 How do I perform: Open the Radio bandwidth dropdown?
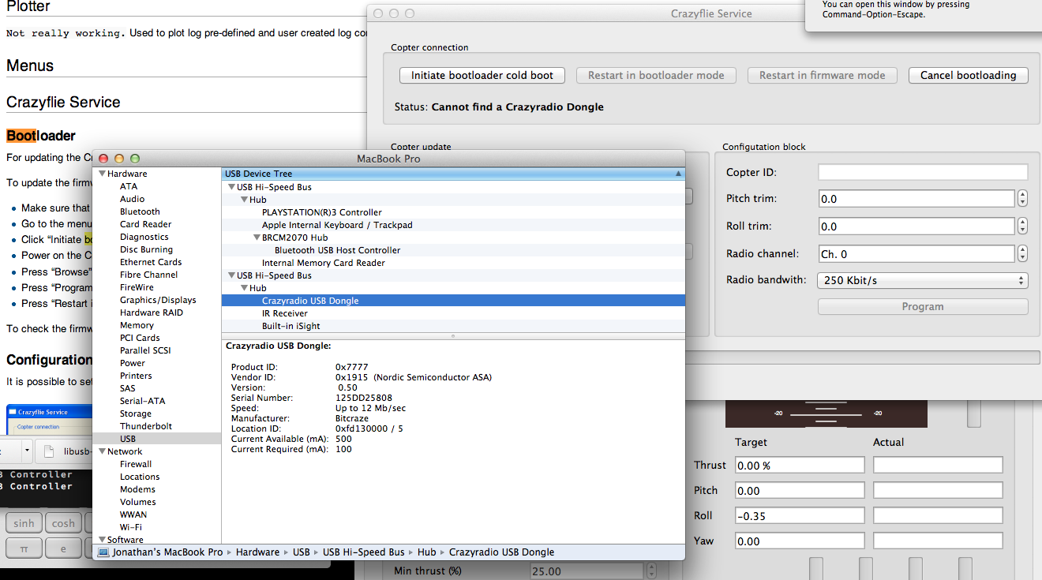pos(922,280)
